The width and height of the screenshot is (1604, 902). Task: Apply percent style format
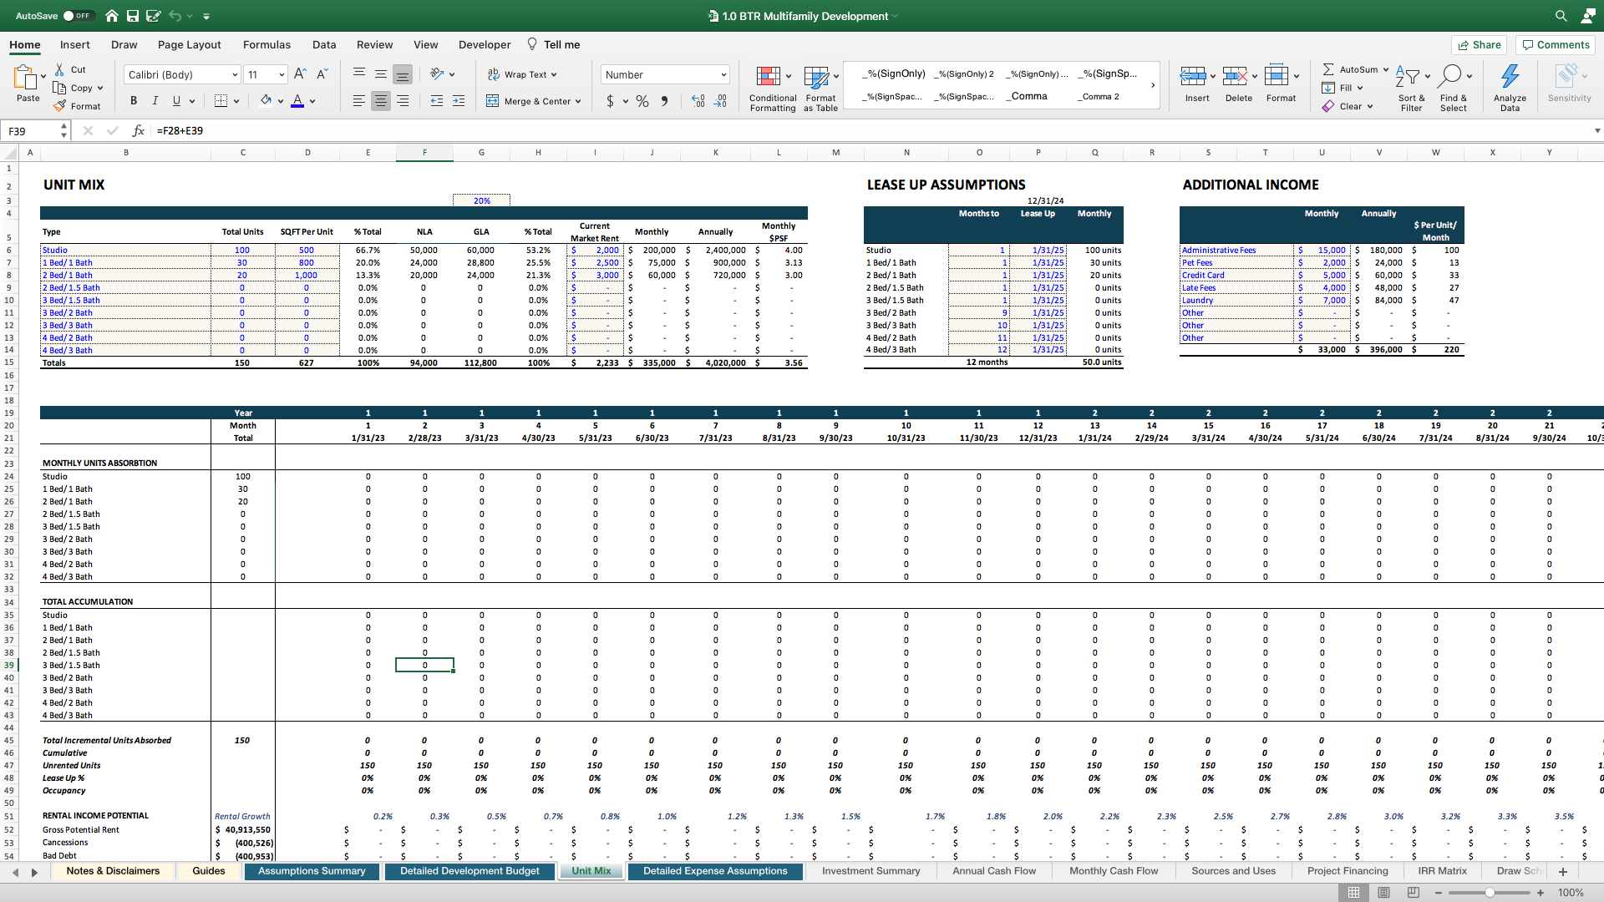coord(642,101)
